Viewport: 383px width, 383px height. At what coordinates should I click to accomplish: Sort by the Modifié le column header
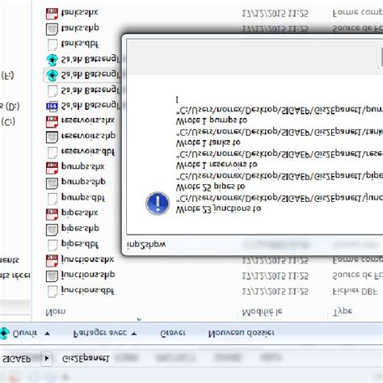pos(262,312)
